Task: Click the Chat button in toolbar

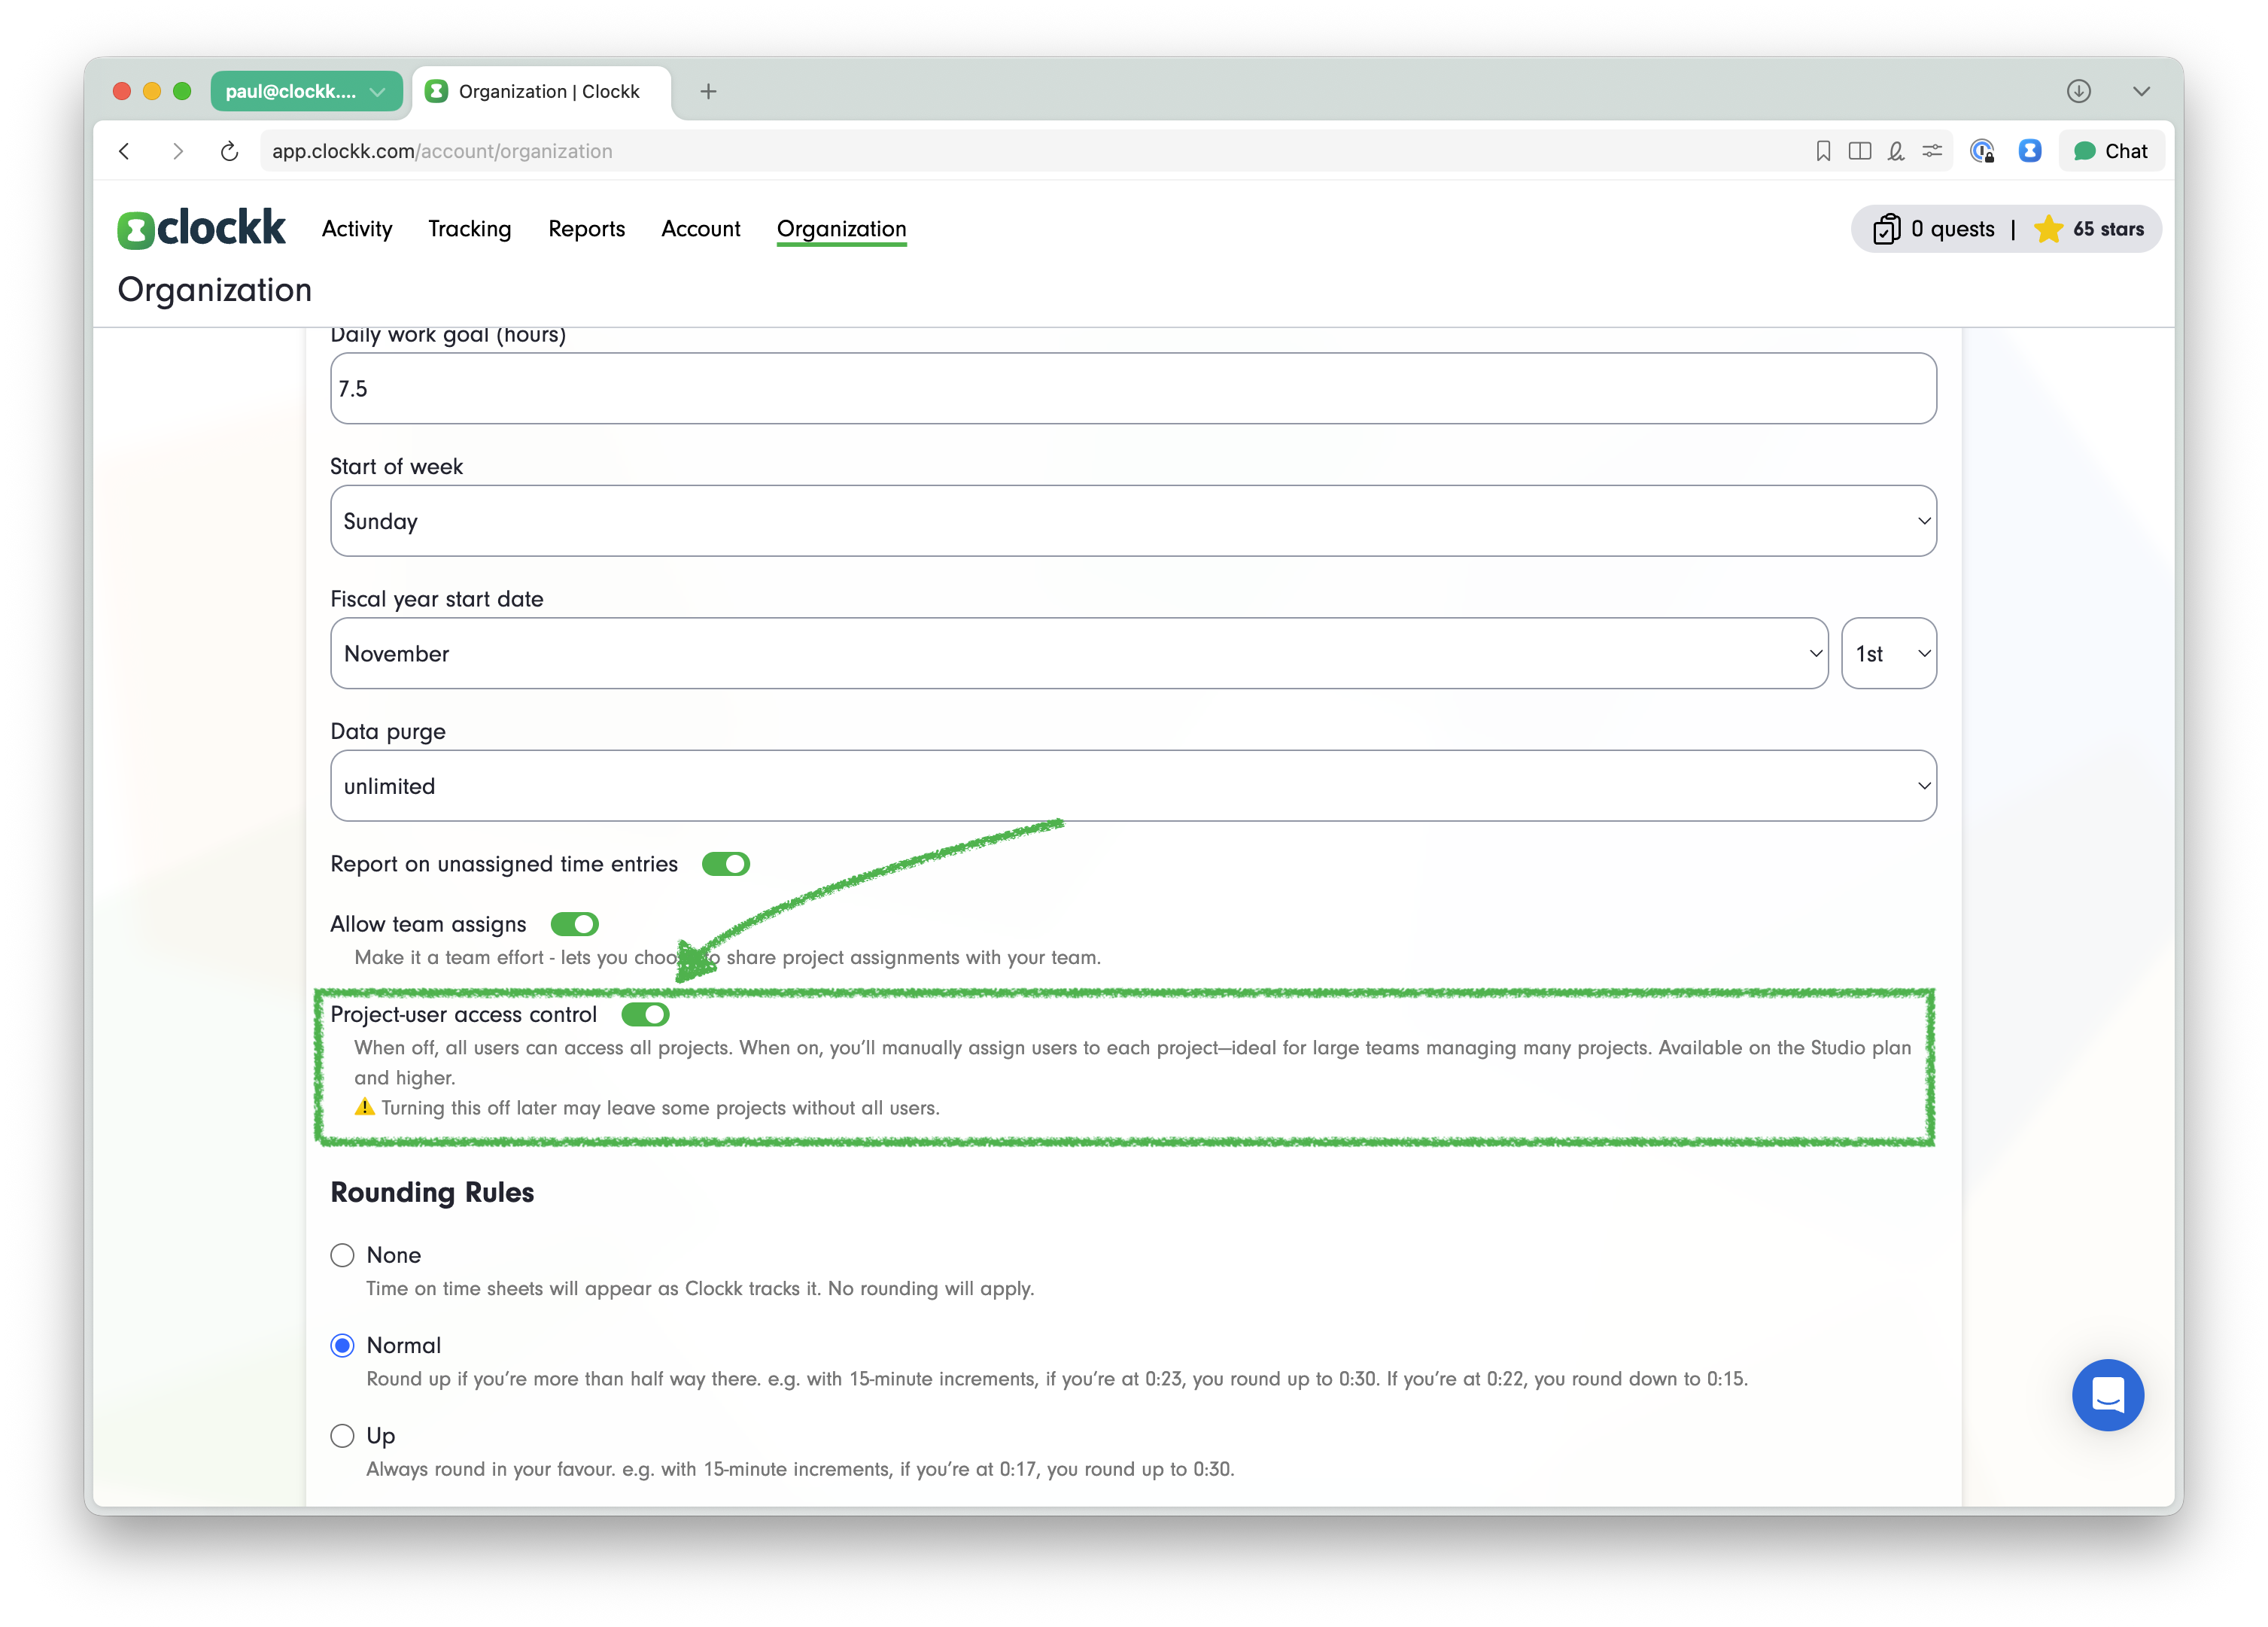Action: pyautogui.click(x=2111, y=151)
